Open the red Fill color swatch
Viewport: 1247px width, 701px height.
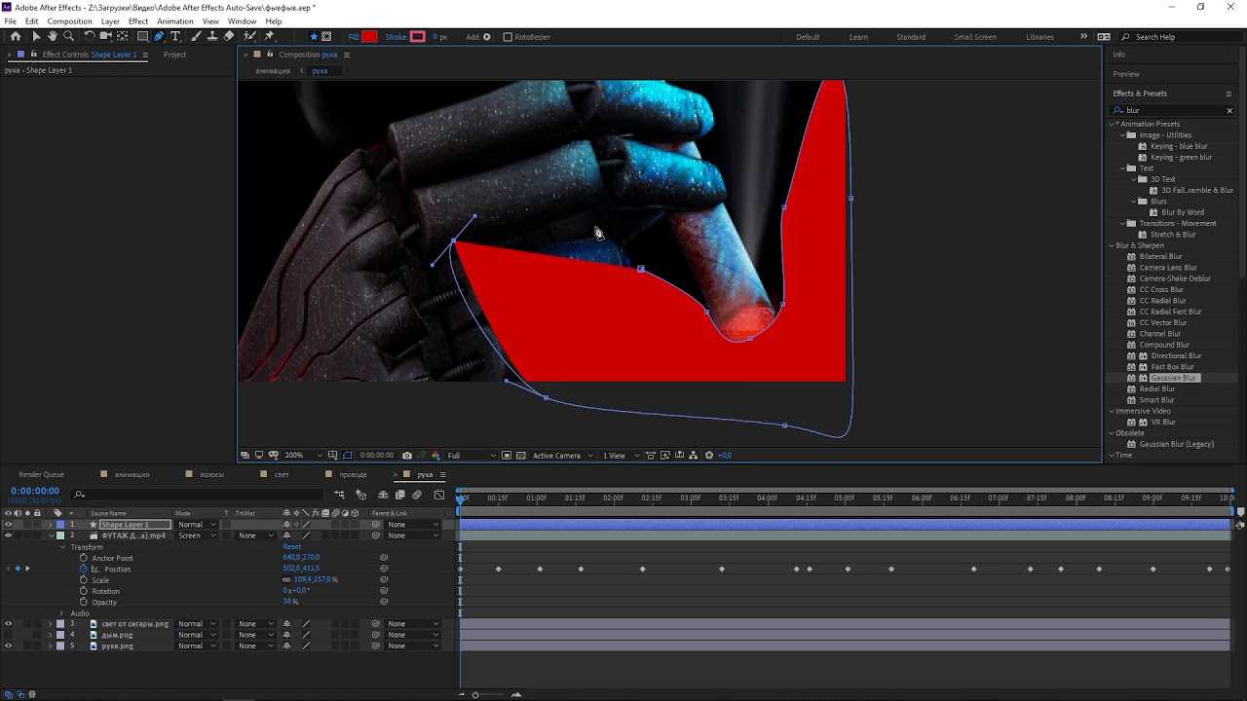click(x=369, y=37)
